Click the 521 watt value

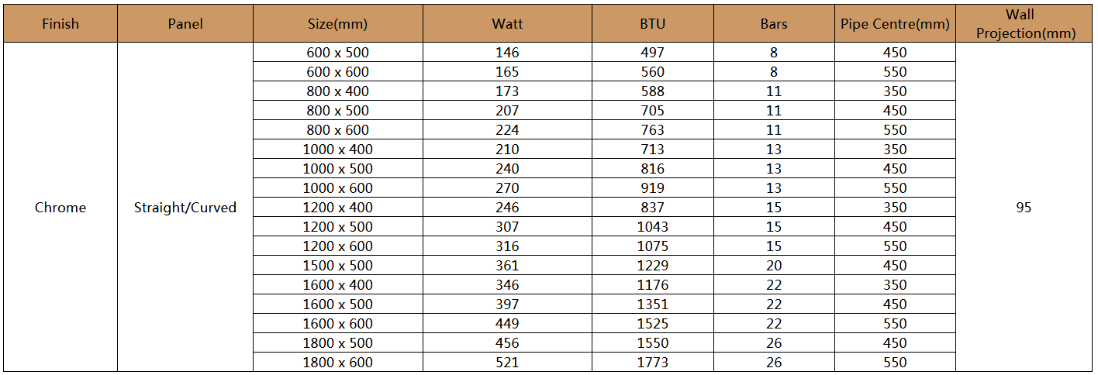[507, 363]
